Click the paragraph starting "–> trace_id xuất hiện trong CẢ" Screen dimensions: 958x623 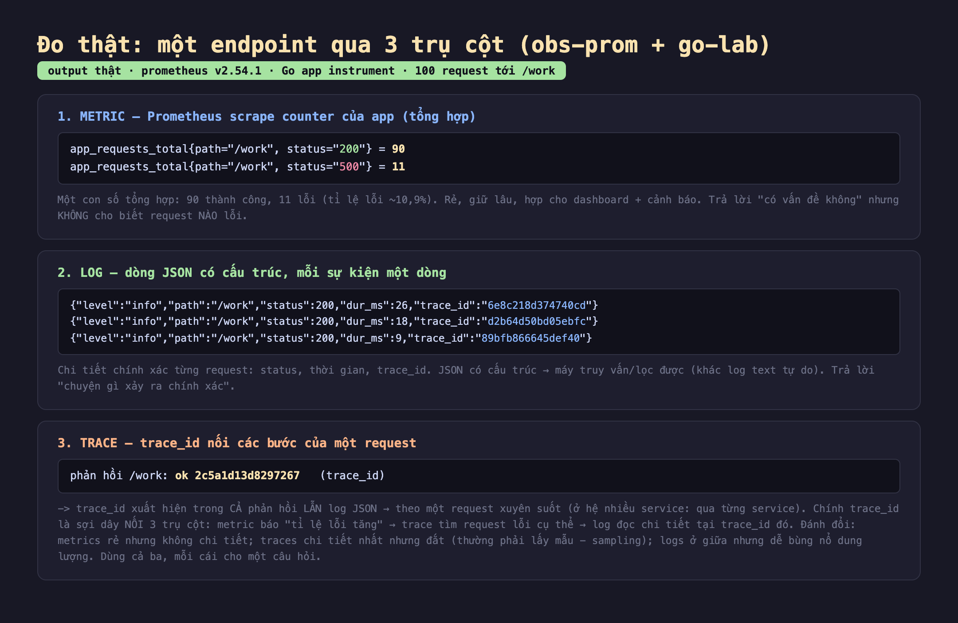pyautogui.click(x=478, y=532)
